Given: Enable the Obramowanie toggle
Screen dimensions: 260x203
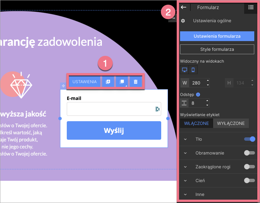Looking at the screenshot, I should click(249, 153).
